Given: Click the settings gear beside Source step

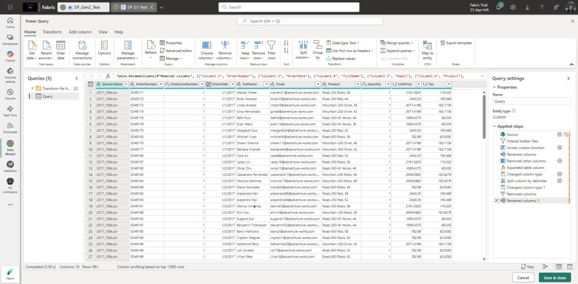Looking at the screenshot, I should 559,135.
